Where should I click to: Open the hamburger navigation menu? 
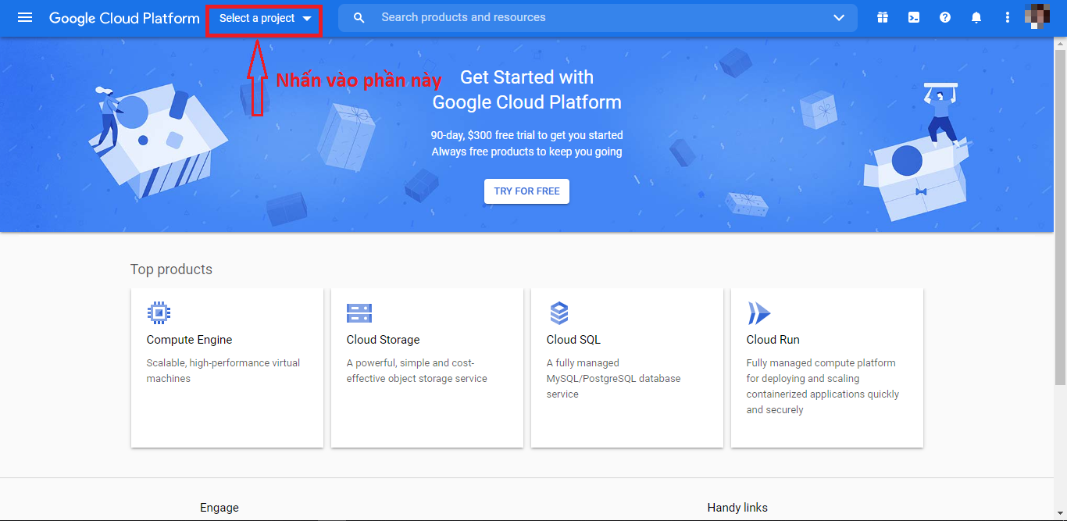pos(25,17)
